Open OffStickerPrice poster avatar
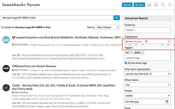 click(x=6, y=69)
